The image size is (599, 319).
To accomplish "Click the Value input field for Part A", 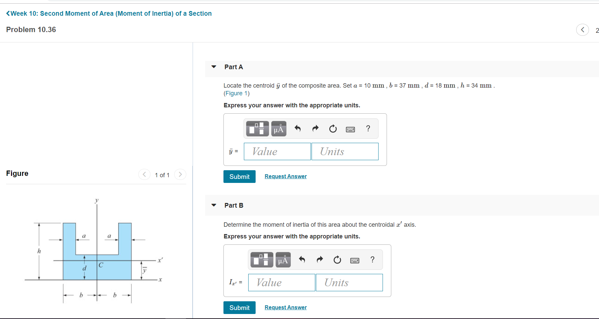I will [x=277, y=151].
